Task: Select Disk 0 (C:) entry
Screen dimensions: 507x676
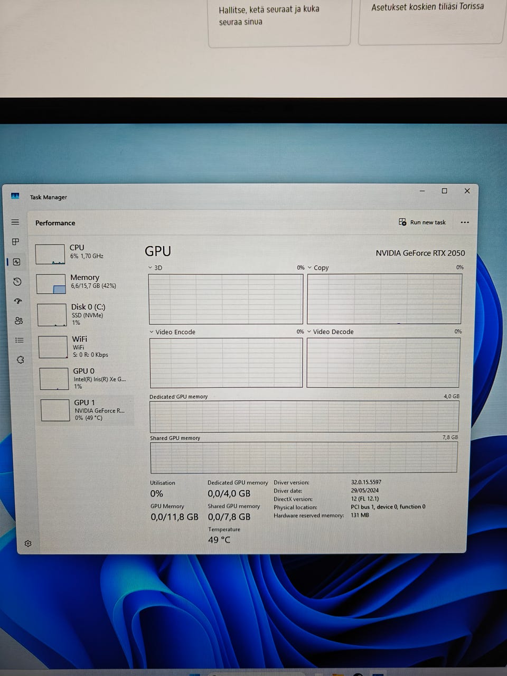Action: (x=85, y=315)
